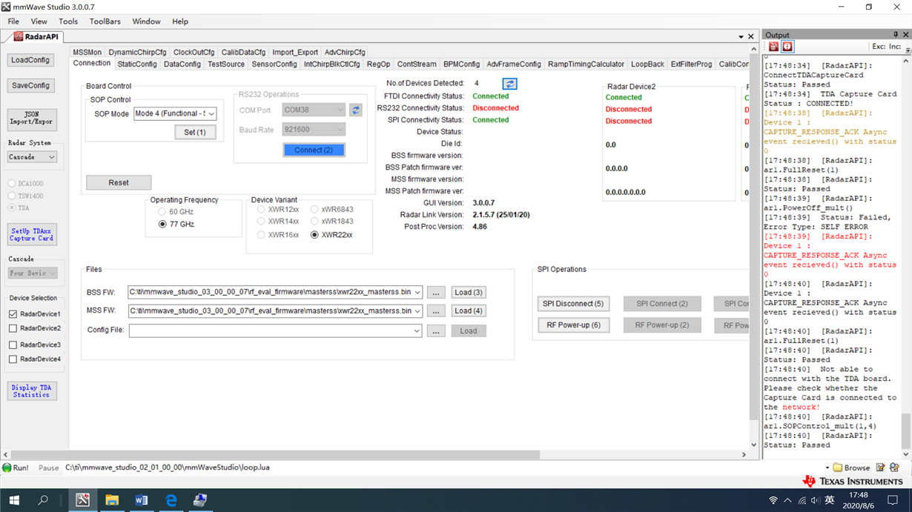Click the Set (1) button
Viewport: 912px width, 512px height.
195,132
